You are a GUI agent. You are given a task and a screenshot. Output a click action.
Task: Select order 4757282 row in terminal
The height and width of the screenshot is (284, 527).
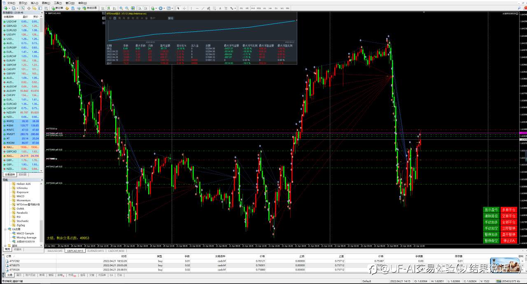click(x=263, y=261)
